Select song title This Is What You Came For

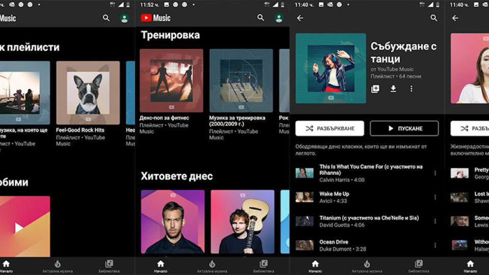click(x=371, y=170)
